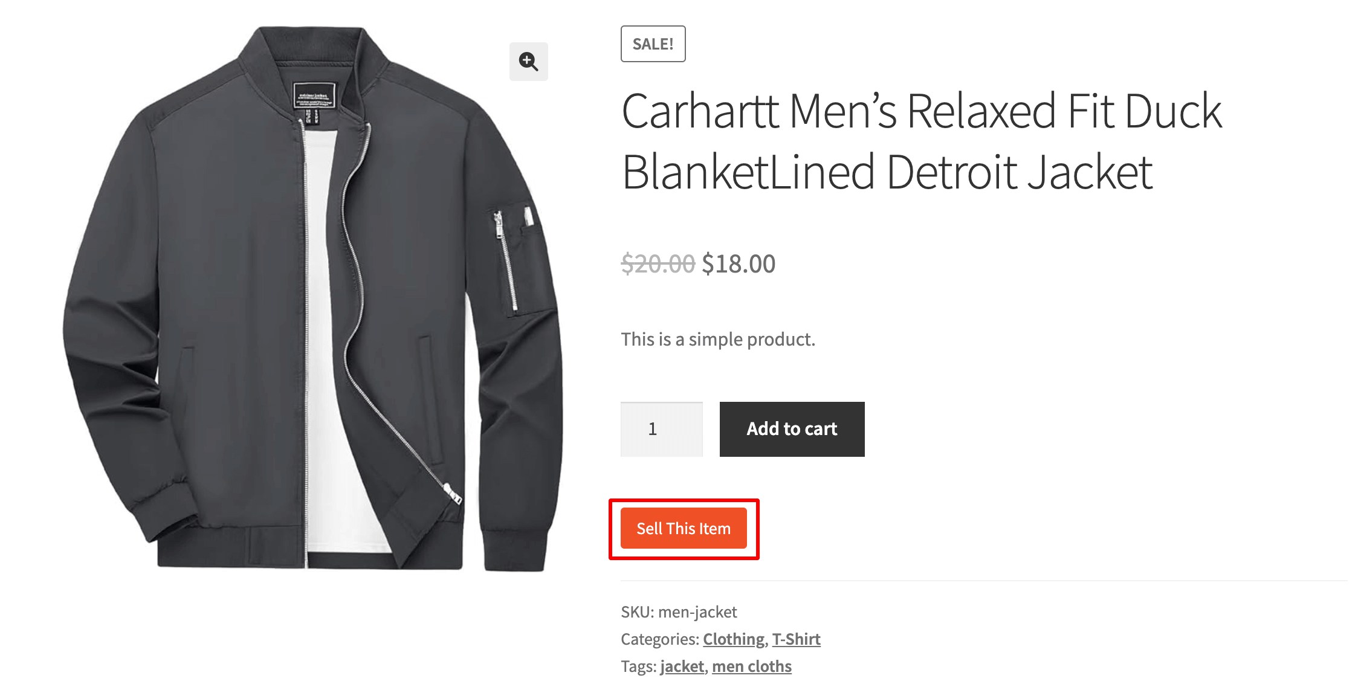Click the Tags label
The image size is (1361, 684).
[638, 665]
